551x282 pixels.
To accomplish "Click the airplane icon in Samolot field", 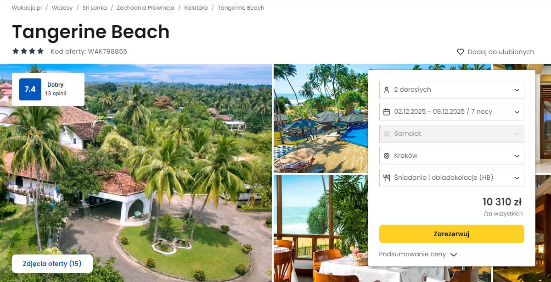I will pos(387,134).
